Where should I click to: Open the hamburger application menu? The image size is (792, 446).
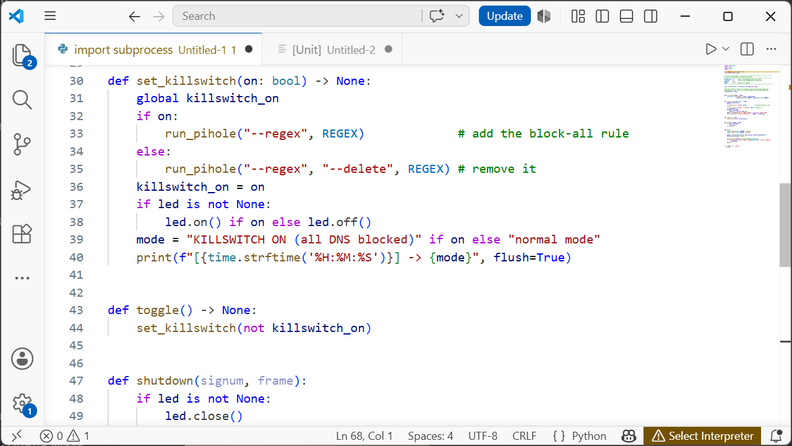point(50,17)
